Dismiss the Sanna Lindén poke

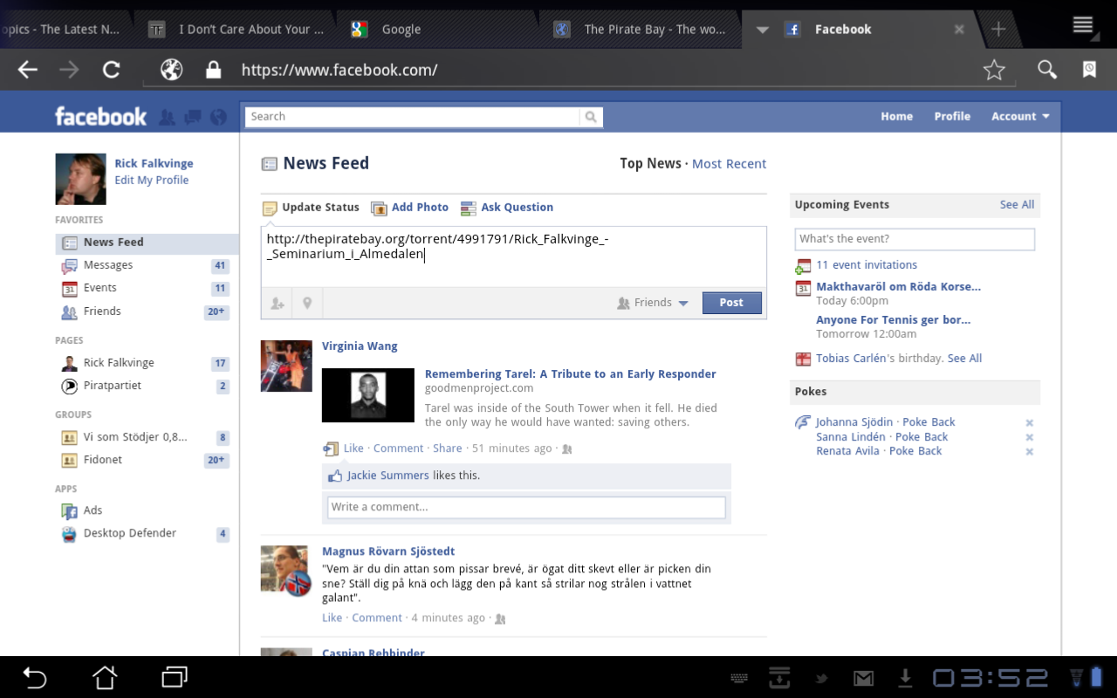pyautogui.click(x=1030, y=437)
